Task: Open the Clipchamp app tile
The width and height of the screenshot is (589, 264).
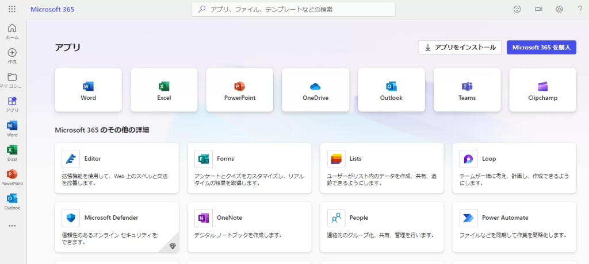Action: [542, 90]
